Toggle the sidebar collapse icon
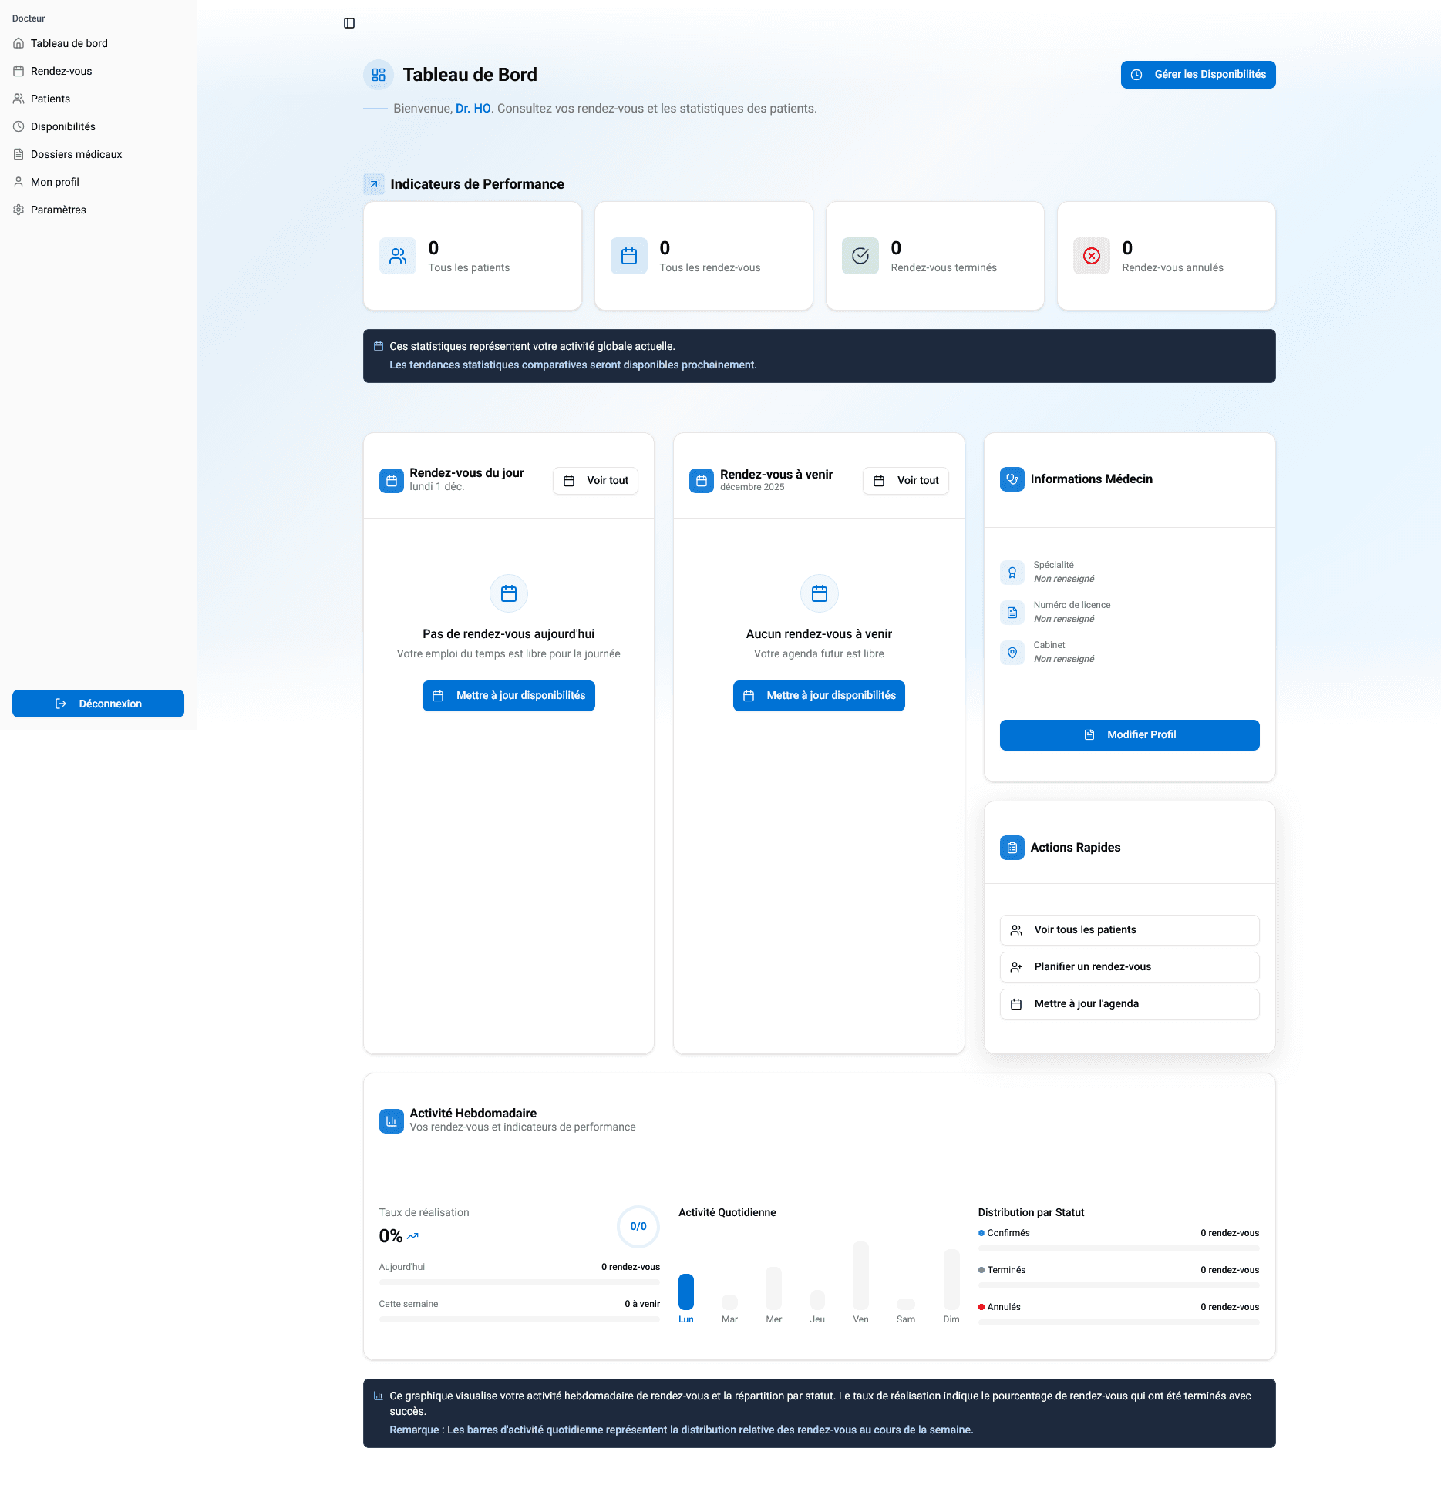Viewport: 1441px width, 1485px height. [349, 23]
